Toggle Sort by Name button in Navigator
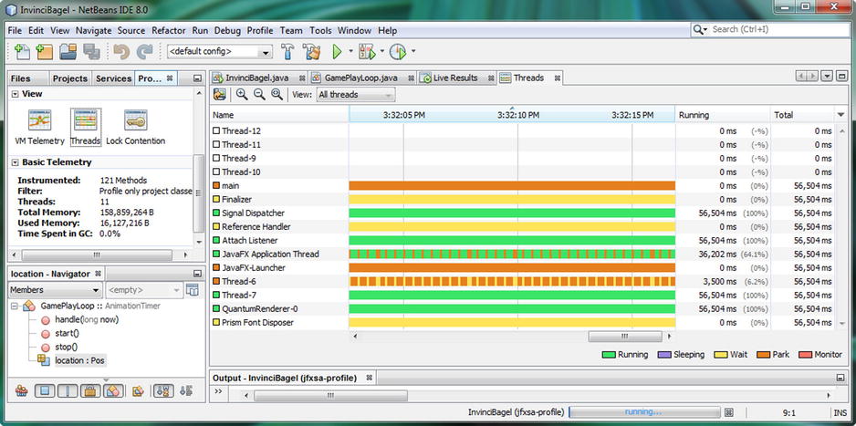The width and height of the screenshot is (856, 426). click(x=163, y=390)
